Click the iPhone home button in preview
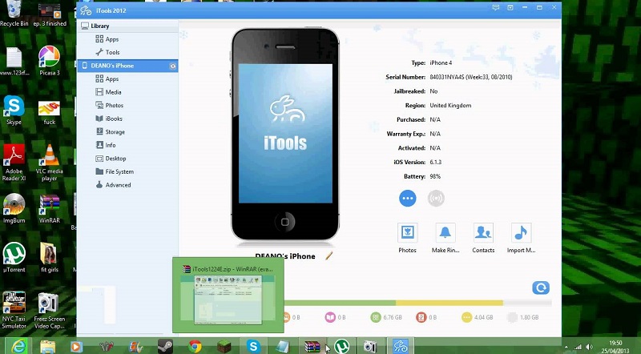The height and width of the screenshot is (354, 641). pyautogui.click(x=285, y=222)
